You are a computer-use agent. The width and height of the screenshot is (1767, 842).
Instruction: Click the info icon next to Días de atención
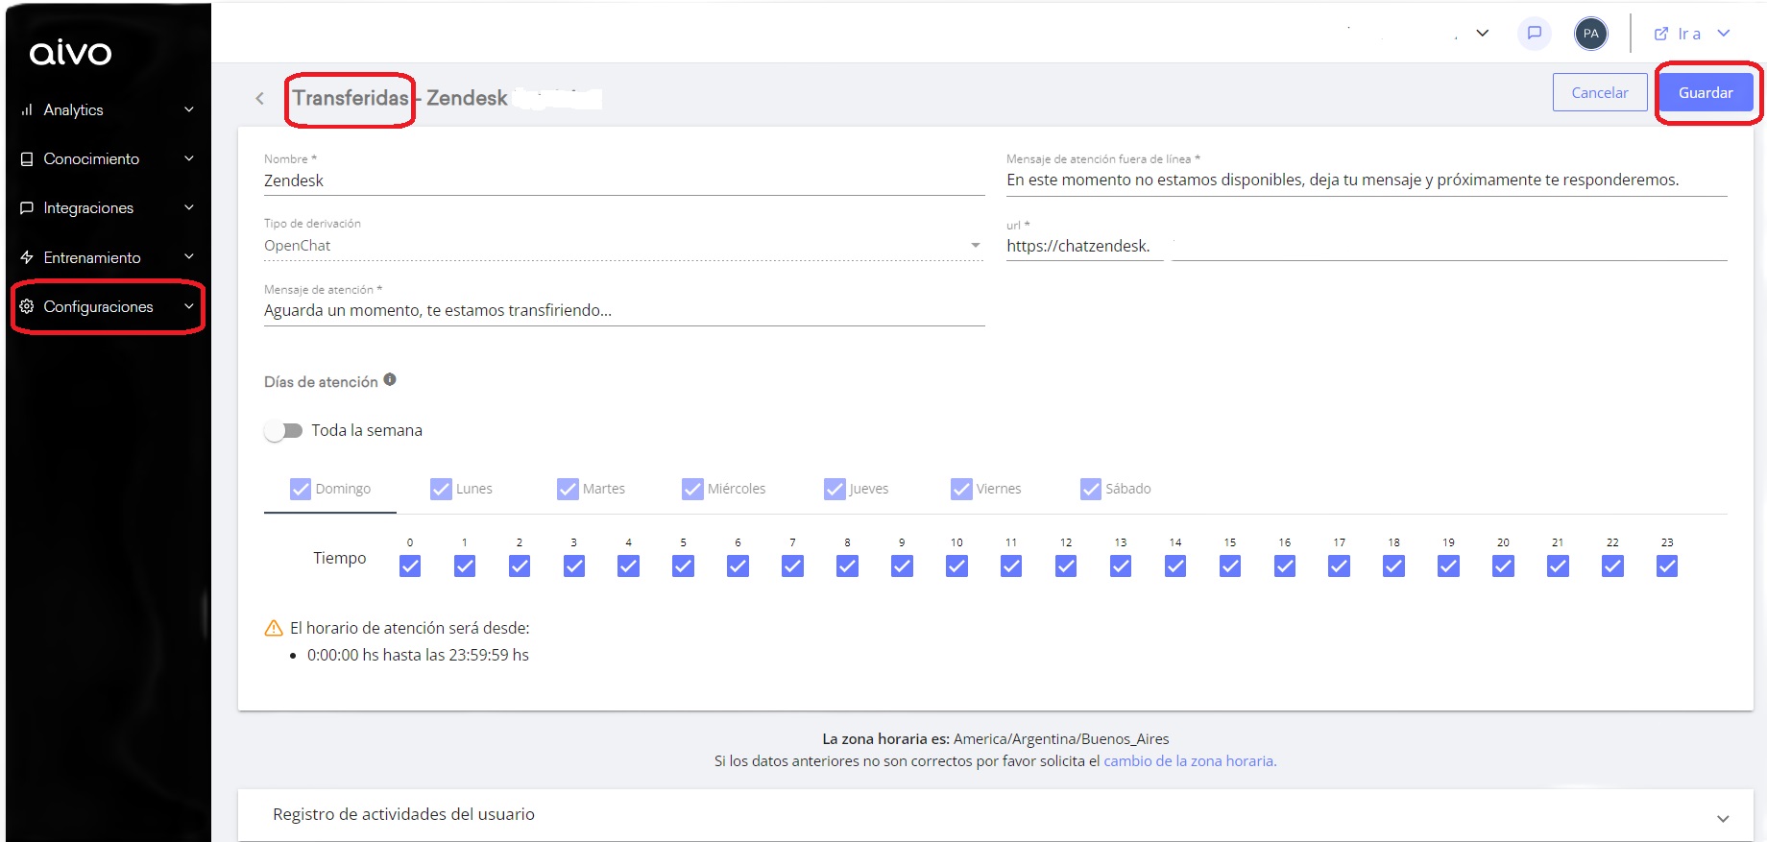(390, 379)
